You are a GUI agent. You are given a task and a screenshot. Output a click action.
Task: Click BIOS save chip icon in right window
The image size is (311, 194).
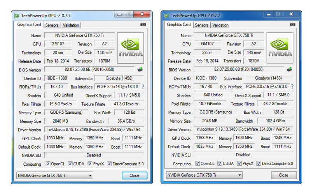[x=289, y=69]
